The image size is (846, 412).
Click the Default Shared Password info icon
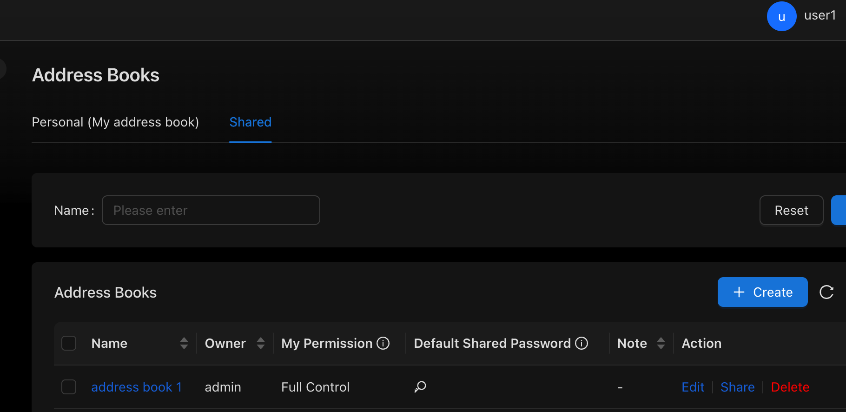(582, 343)
